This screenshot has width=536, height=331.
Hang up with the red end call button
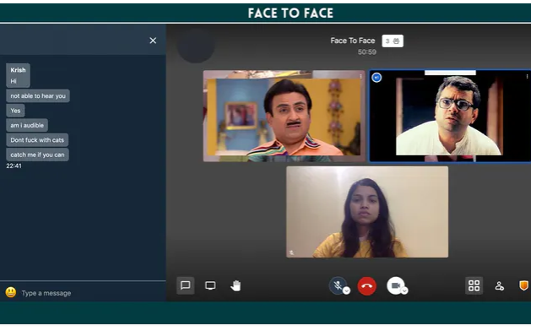(367, 286)
